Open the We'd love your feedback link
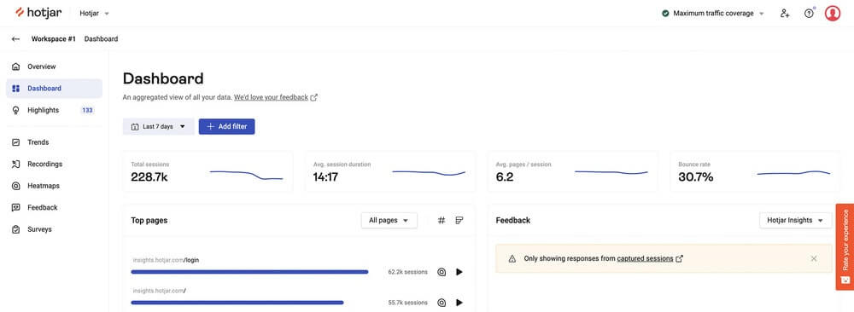The width and height of the screenshot is (854, 312). pyautogui.click(x=272, y=98)
